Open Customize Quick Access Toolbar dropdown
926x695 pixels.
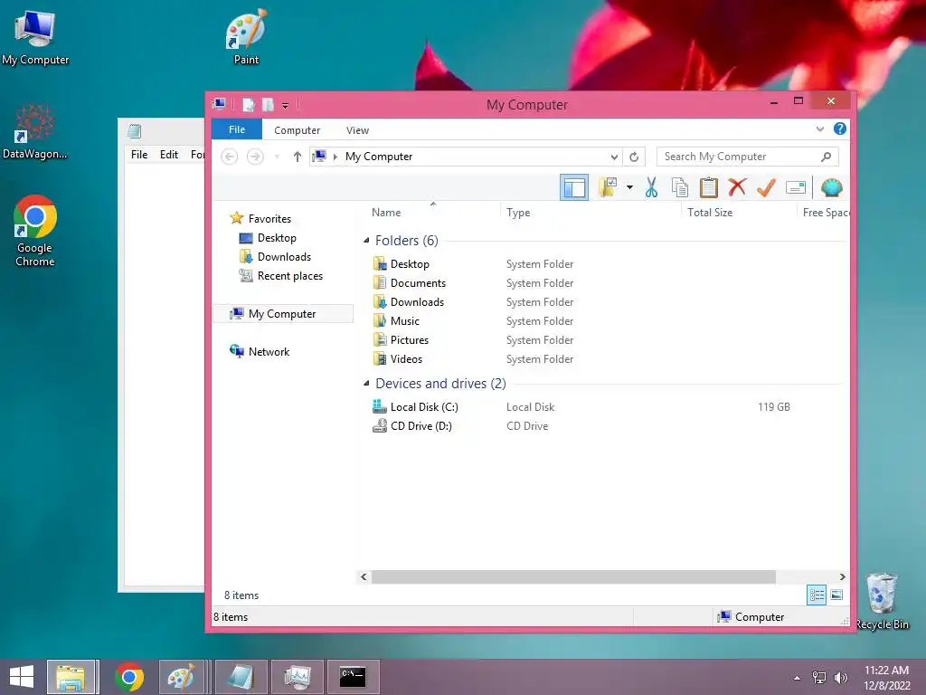click(x=285, y=105)
